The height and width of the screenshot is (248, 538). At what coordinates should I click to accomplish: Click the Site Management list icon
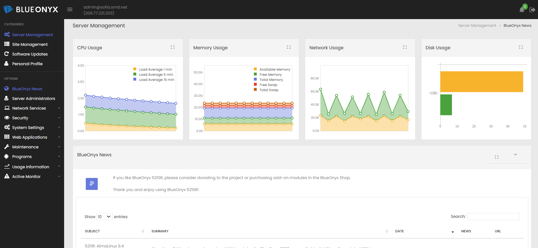click(7, 44)
